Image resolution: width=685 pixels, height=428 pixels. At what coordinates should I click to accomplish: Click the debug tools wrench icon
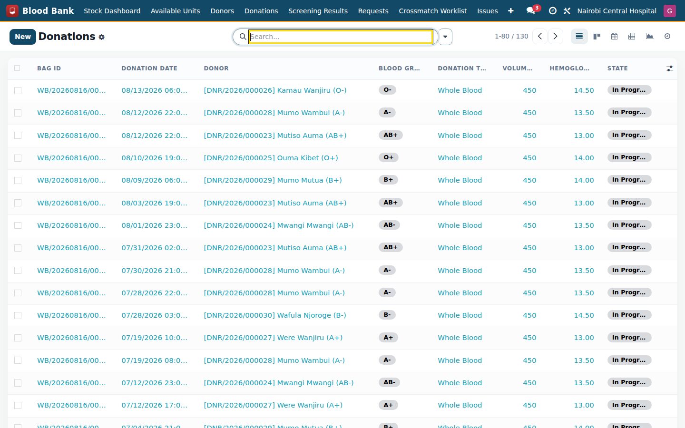[x=567, y=10]
